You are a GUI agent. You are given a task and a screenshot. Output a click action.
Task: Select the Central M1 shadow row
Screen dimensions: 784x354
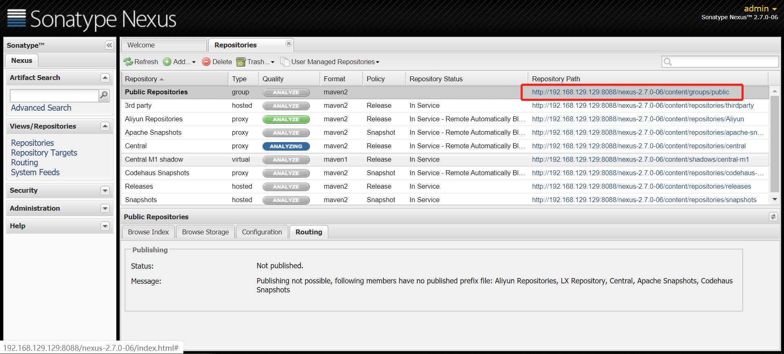(445, 159)
